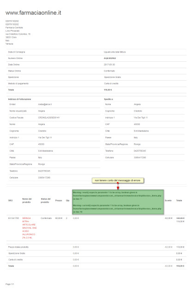Screen dimensions: 193x295
Task: Click the Sconto column header
Action: pyautogui.click(x=168, y=201)
